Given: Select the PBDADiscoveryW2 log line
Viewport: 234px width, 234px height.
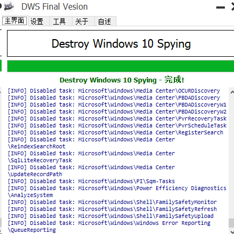Looking at the screenshot, I should [x=117, y=112].
